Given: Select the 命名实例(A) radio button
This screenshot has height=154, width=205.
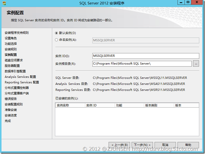Looking at the screenshot, I should click(56, 40).
